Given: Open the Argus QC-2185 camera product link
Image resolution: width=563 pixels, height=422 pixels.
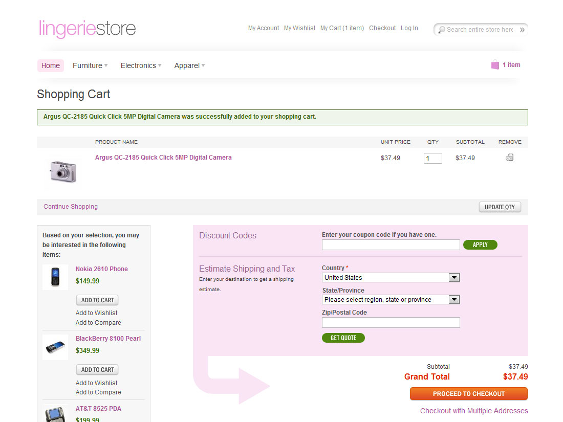Looking at the screenshot, I should [x=163, y=158].
